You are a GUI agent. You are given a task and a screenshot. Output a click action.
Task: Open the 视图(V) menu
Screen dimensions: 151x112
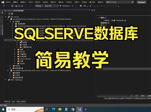coord(23,2)
